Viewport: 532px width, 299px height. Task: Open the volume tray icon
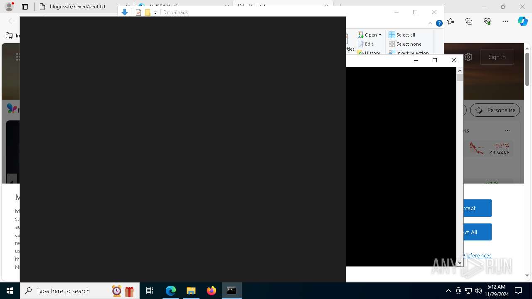[x=478, y=291]
